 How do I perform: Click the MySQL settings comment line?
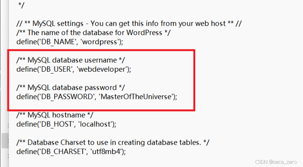pos(129,24)
